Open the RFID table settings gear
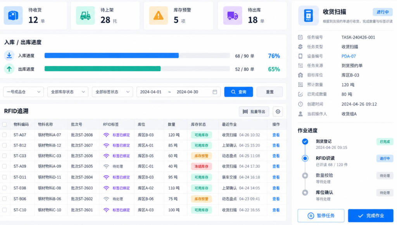This screenshot has width=397, height=225. pyautogui.click(x=278, y=112)
